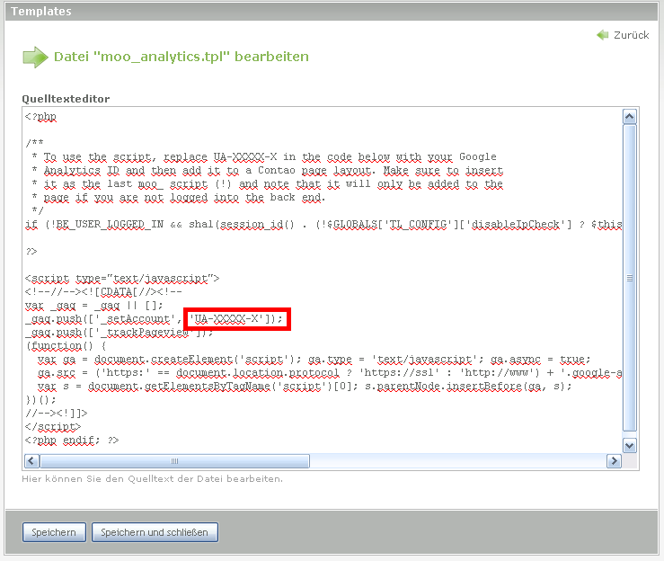Click the moo_analytics.tpl bearbeiten heading
The width and height of the screenshot is (664, 561).
pyautogui.click(x=181, y=57)
